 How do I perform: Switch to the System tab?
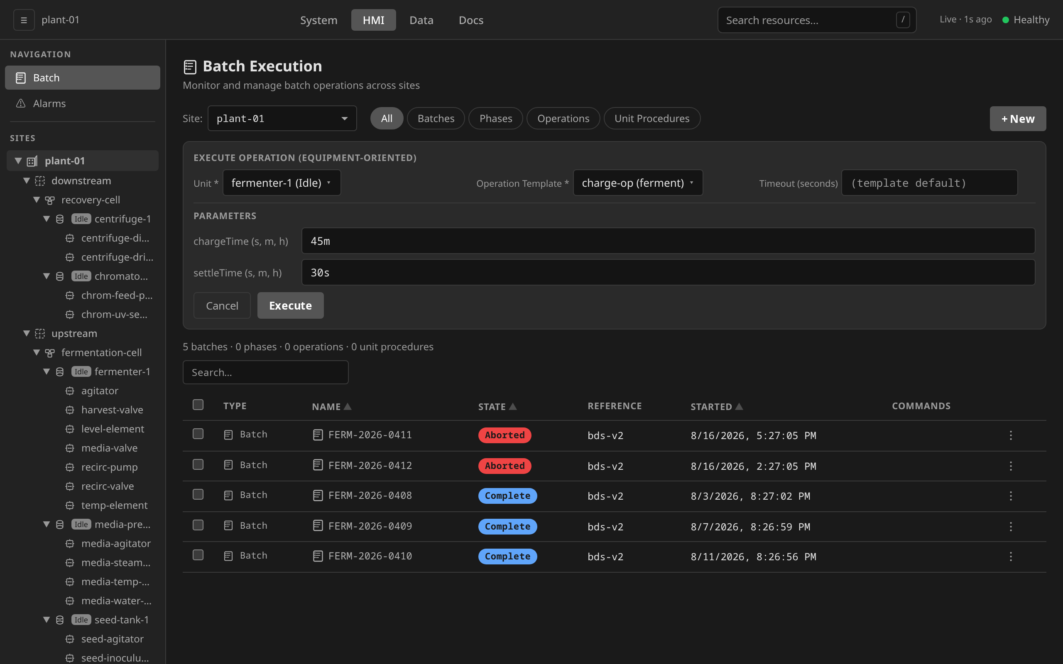coord(318,20)
